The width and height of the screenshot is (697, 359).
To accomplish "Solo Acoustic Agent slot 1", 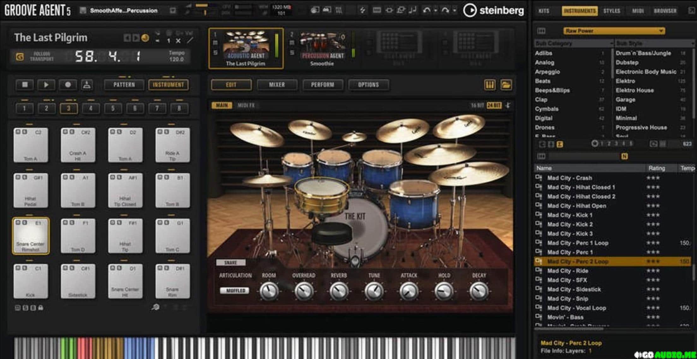I will point(215,52).
